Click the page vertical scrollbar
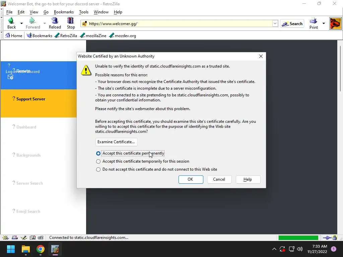This screenshot has height=257, width=343. 340,69
